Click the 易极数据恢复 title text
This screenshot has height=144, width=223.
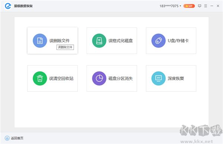coord(23,6)
